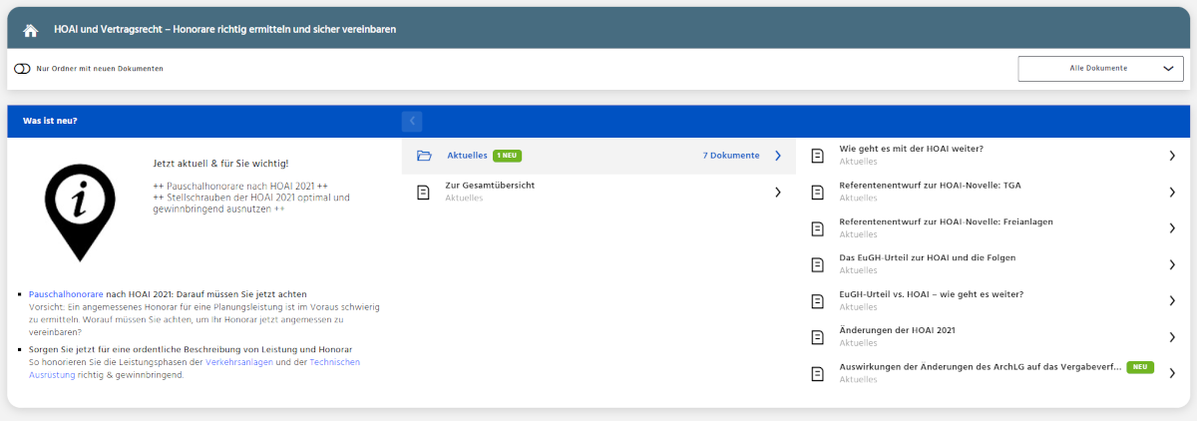Click document icon for Referentenentwurf Freianlagen
This screenshot has width=1197, height=421.
click(x=818, y=228)
